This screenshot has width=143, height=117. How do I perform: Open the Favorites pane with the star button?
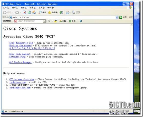click(53, 13)
